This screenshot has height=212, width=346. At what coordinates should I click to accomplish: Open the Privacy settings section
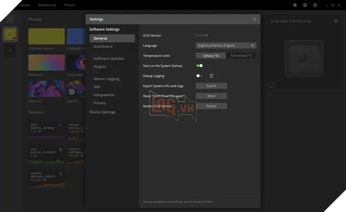pos(99,103)
